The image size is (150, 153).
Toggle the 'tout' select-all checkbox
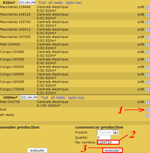147,110
